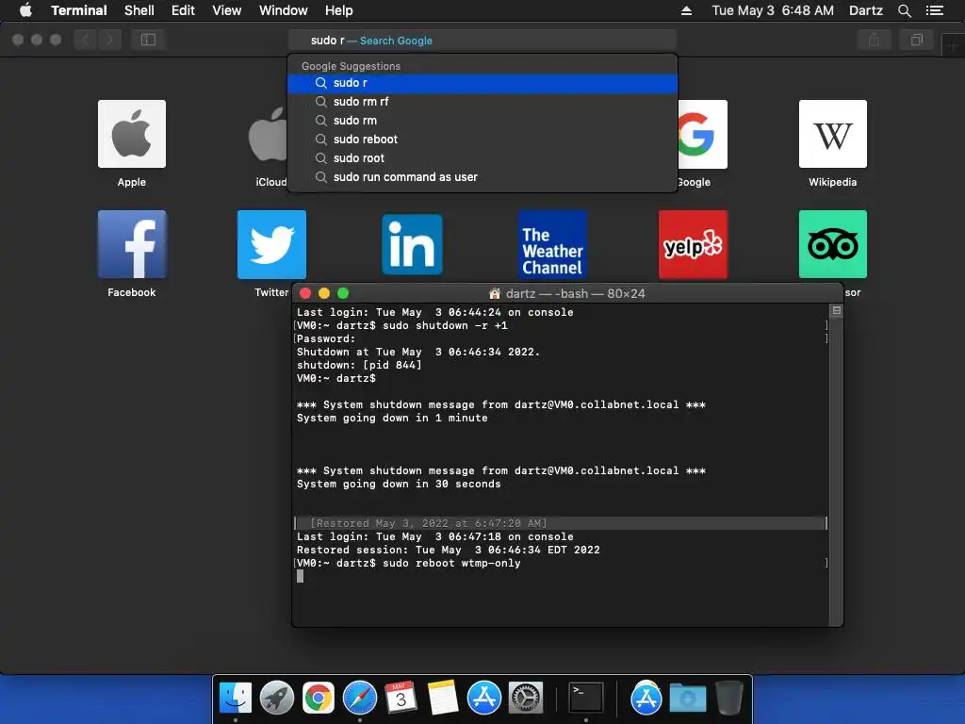965x724 pixels.
Task: Open the Help menu
Action: click(338, 10)
